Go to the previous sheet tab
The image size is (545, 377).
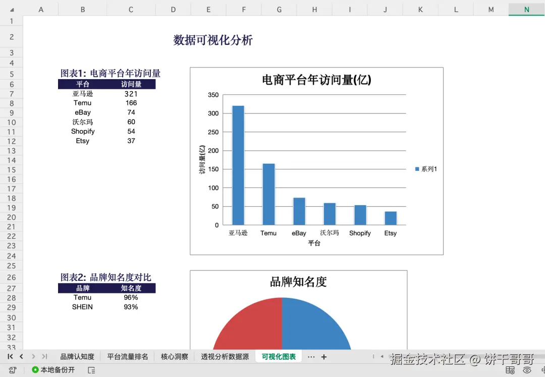22,356
